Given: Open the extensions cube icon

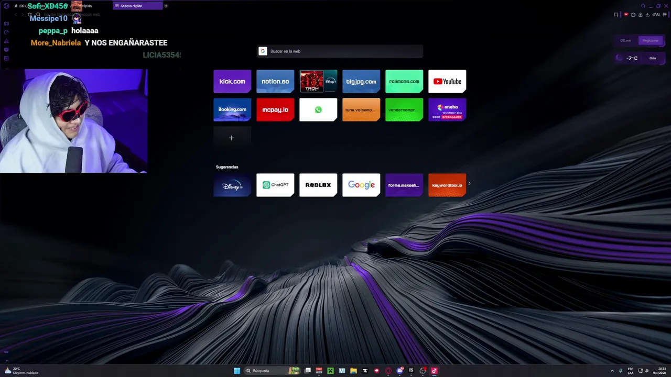Looking at the screenshot, I should tap(633, 15).
